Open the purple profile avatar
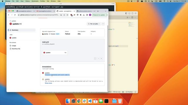This screenshot has width=188, height=105. point(90,15)
